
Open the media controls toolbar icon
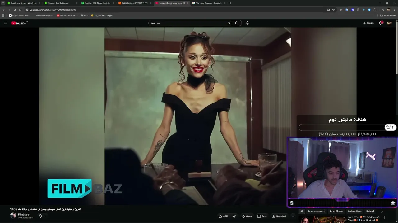383,10
